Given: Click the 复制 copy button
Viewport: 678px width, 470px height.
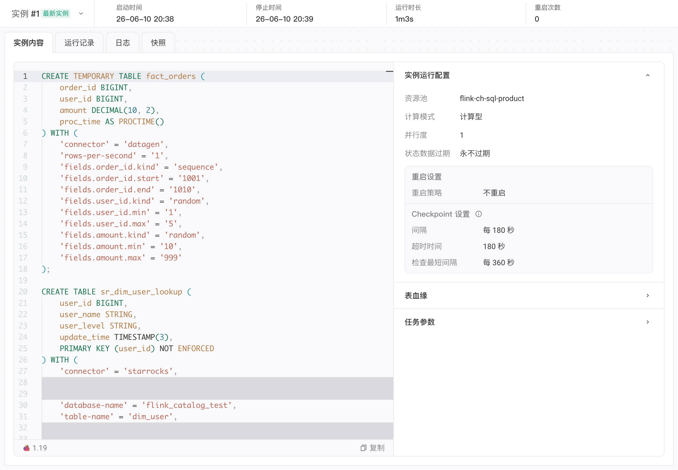Looking at the screenshot, I should tap(372, 448).
